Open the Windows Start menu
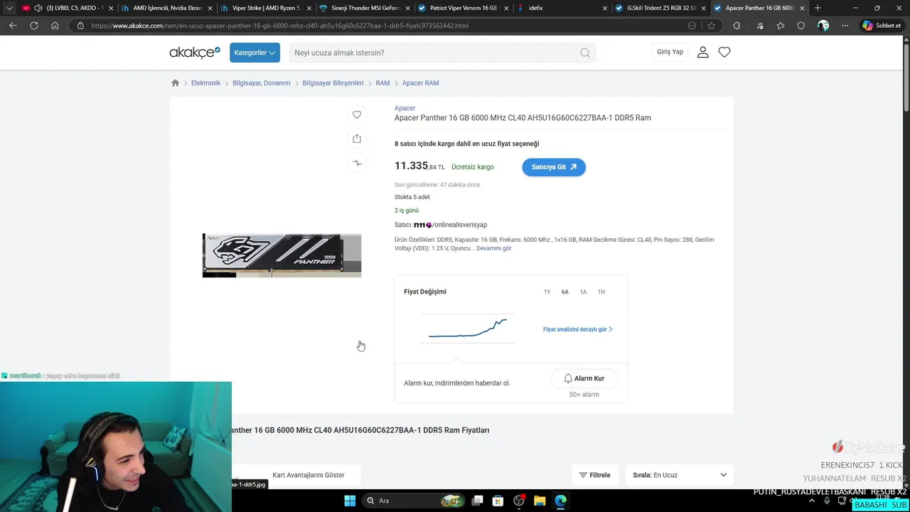910x512 pixels. click(x=350, y=501)
